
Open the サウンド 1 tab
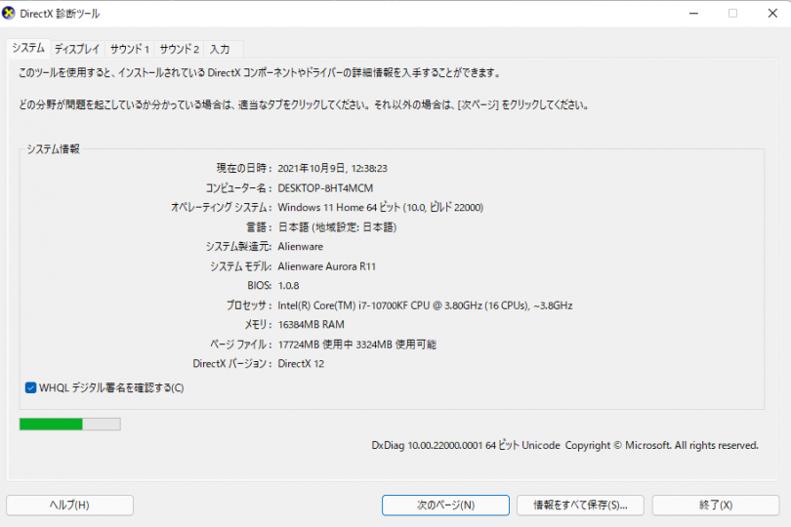click(130, 49)
